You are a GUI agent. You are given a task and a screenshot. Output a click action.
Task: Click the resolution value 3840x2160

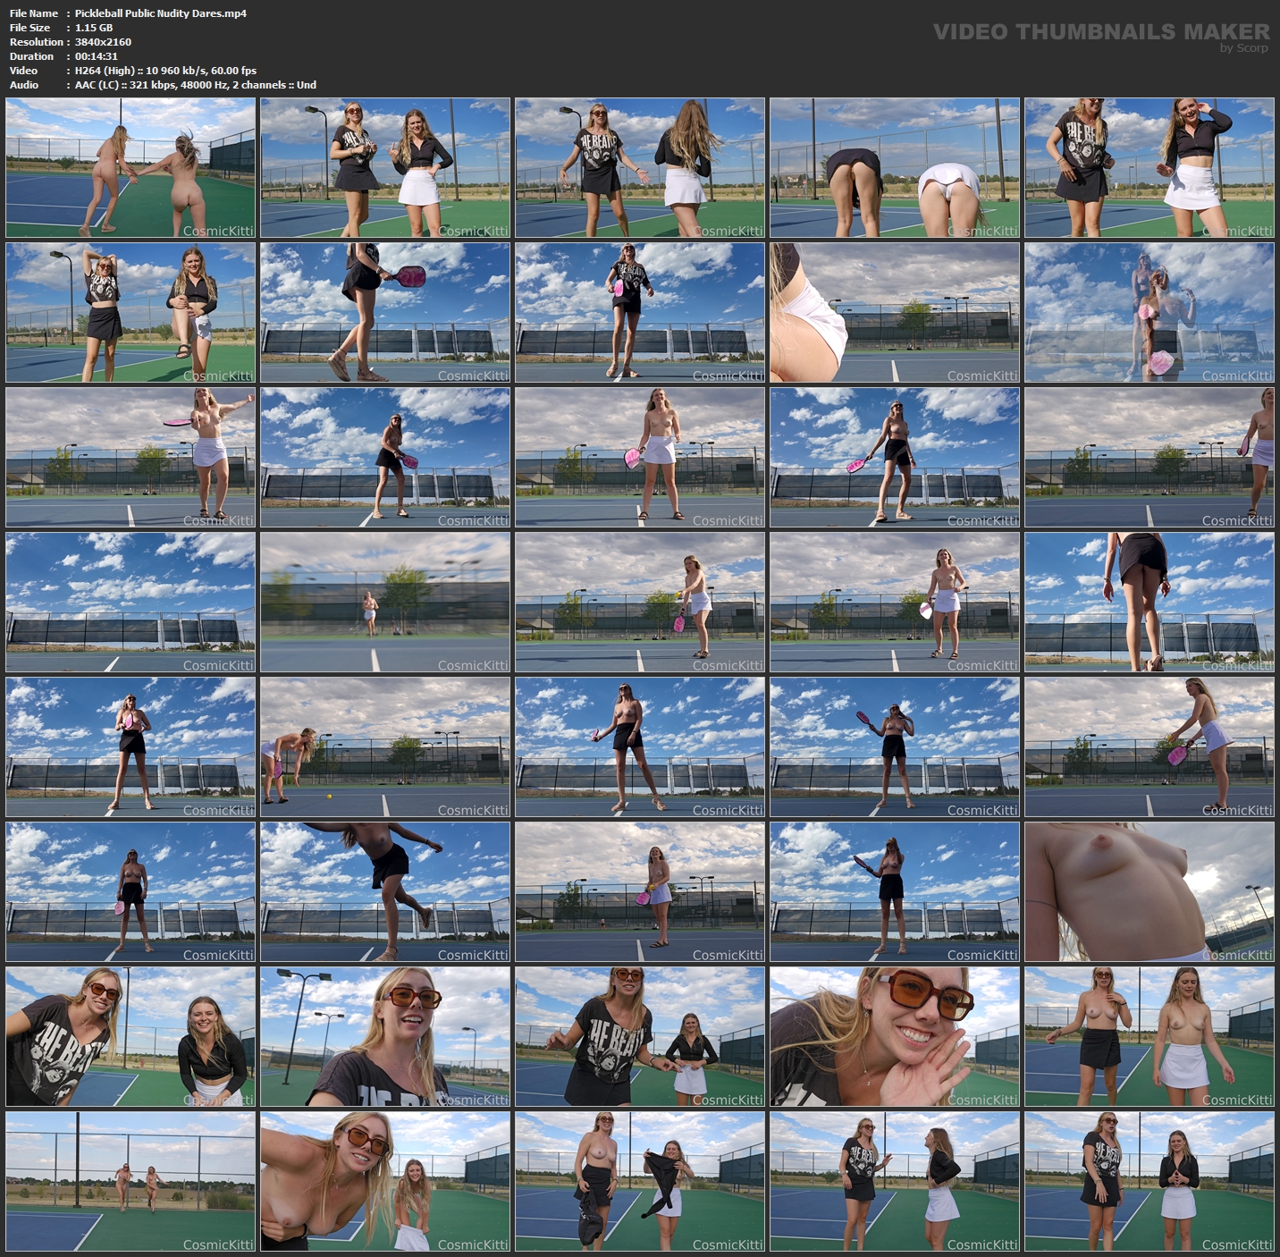[103, 42]
